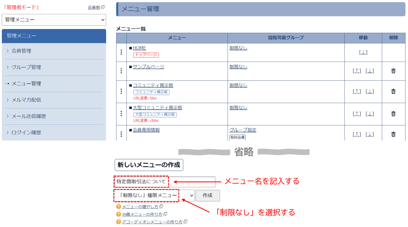Open the 「制限なし」権限メニュー dropdown
Viewport: 408px width, 227px height.
point(154,195)
